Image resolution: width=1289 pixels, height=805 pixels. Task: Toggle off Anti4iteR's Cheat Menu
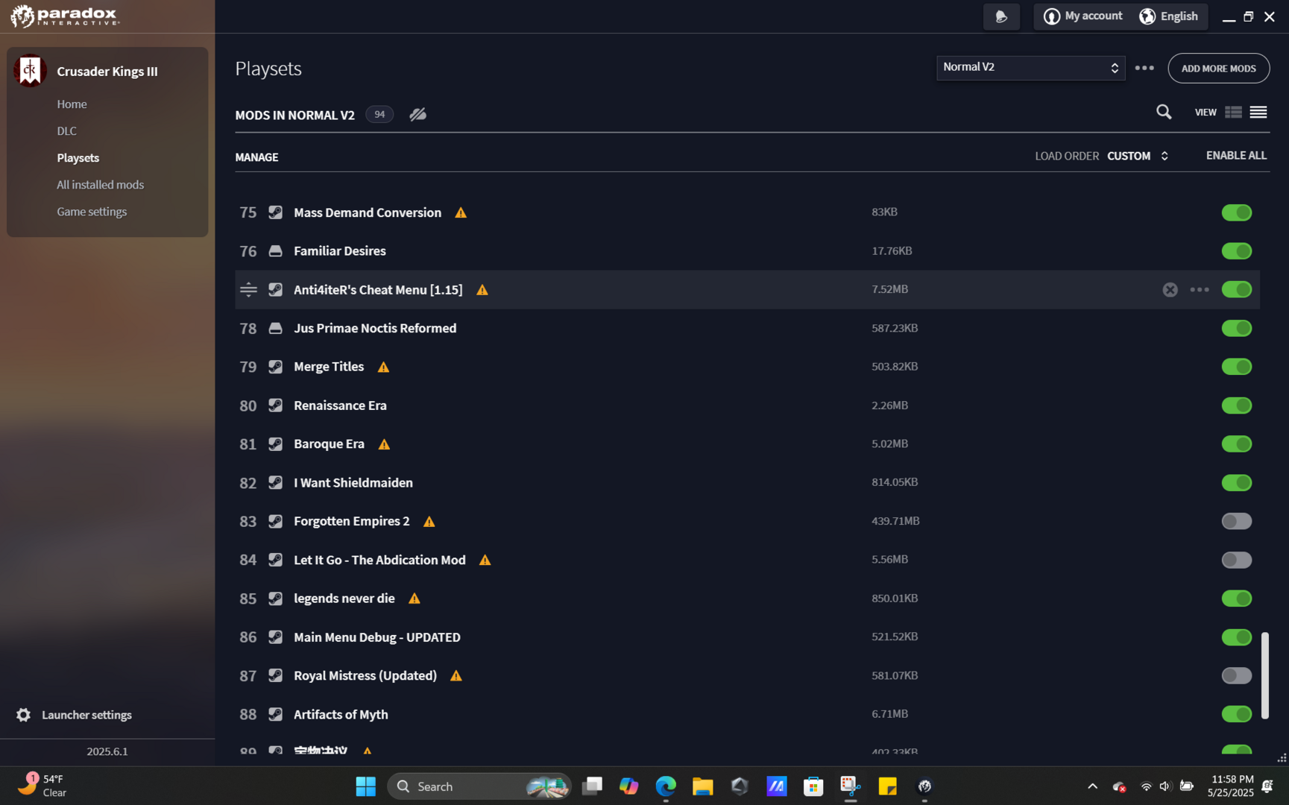1236,290
